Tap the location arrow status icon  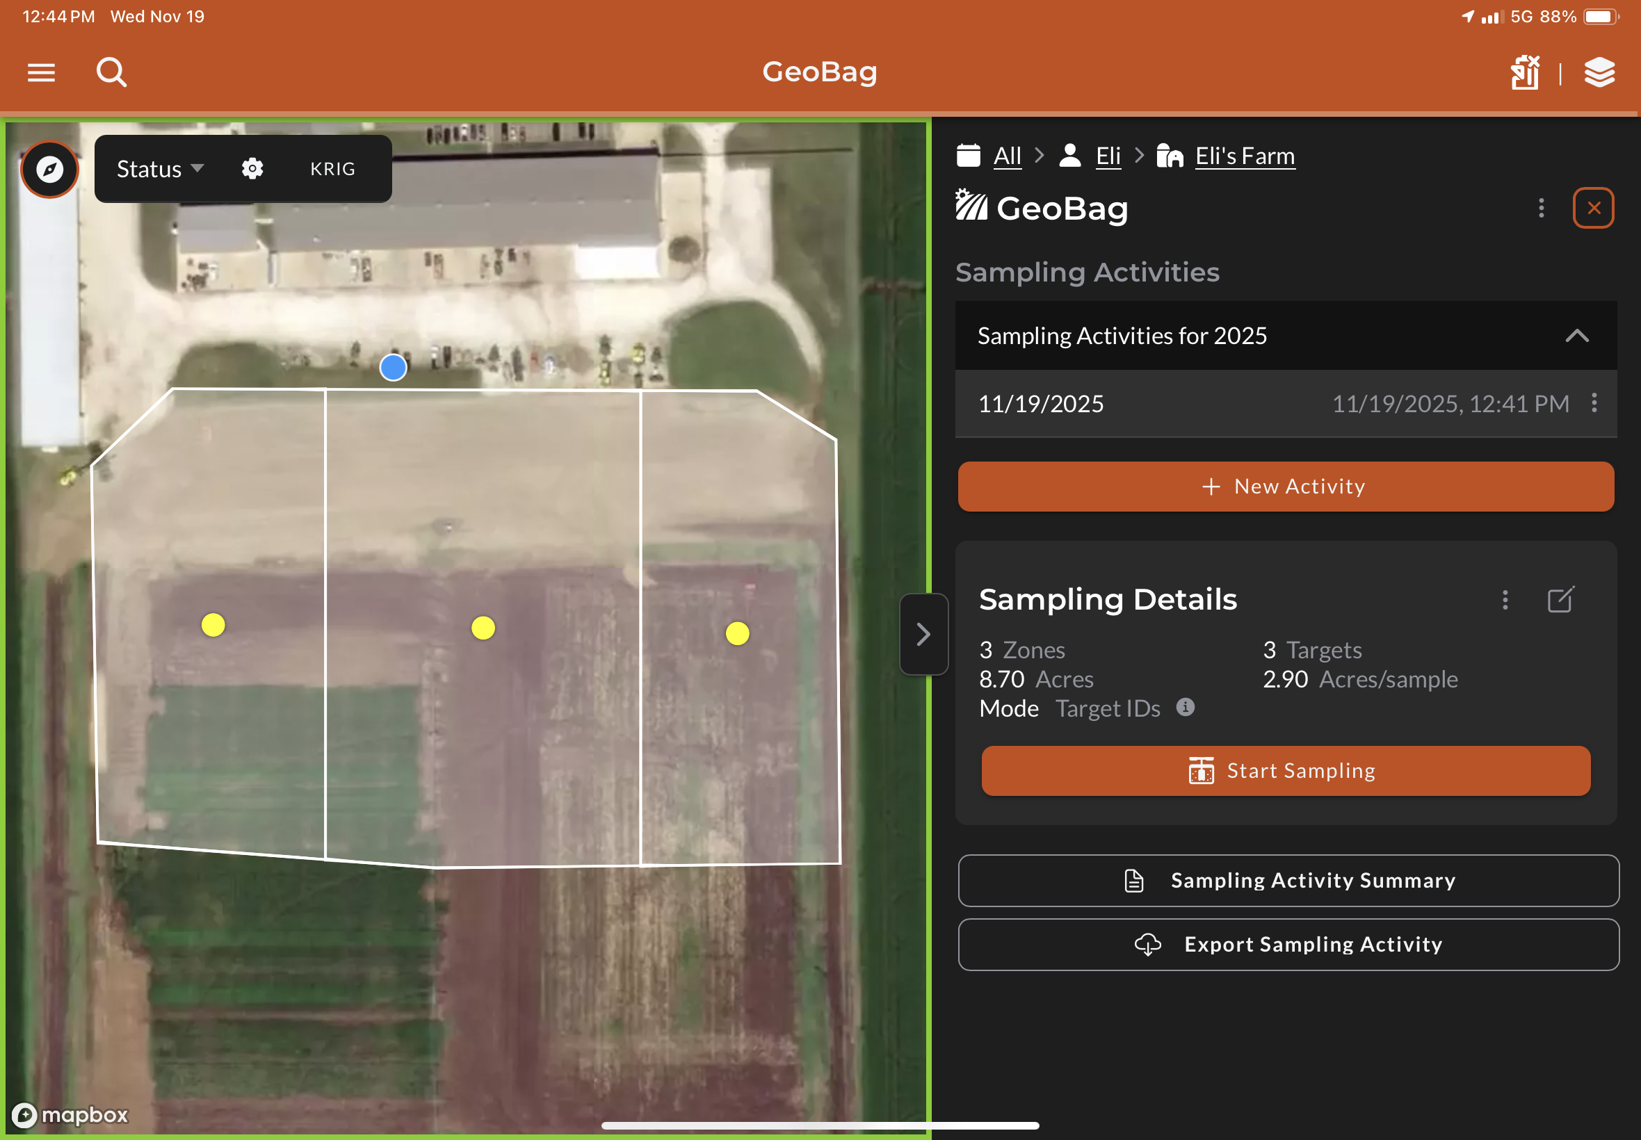point(1468,17)
